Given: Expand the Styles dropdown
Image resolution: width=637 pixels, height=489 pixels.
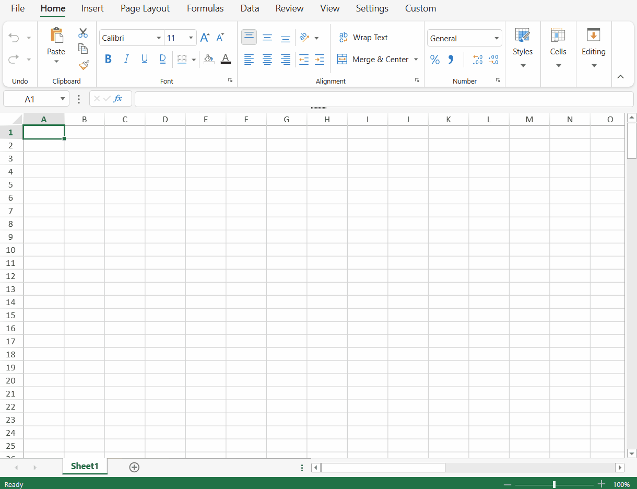Looking at the screenshot, I should coord(523,66).
